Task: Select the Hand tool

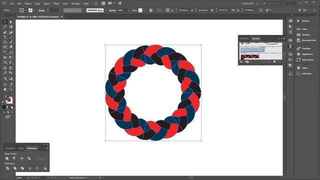Action: click(5, 89)
